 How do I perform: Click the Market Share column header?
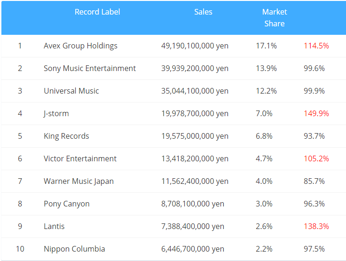coord(275,17)
